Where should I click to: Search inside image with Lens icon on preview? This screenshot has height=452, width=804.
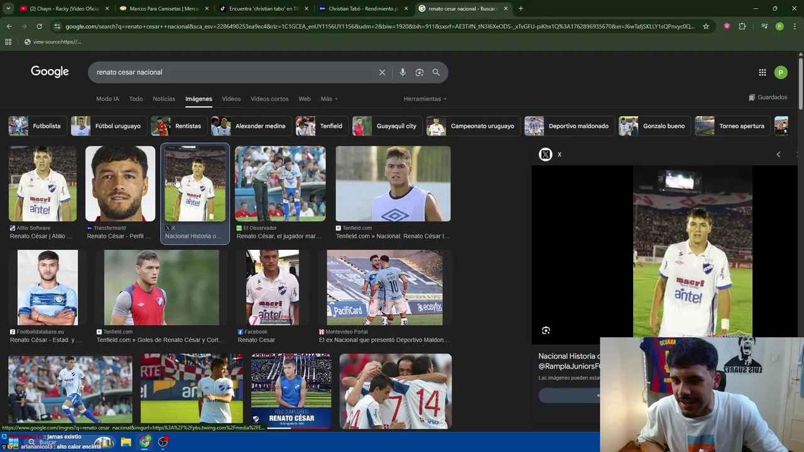(546, 330)
